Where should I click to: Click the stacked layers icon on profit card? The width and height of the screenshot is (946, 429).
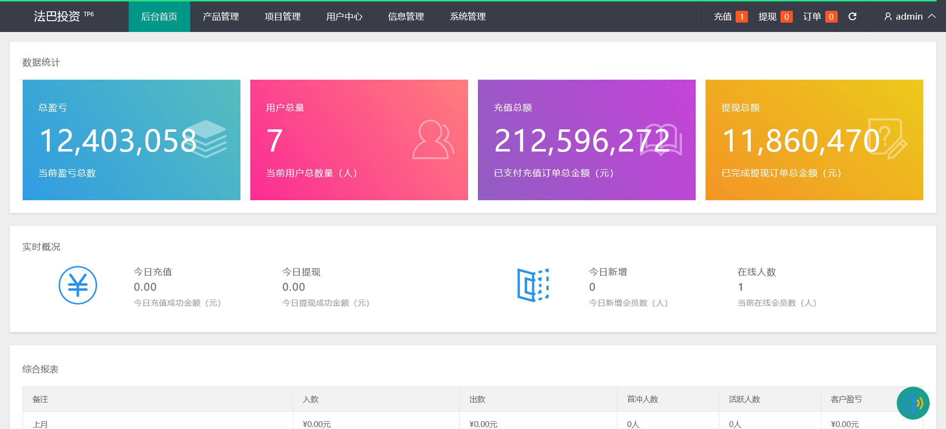click(x=208, y=139)
